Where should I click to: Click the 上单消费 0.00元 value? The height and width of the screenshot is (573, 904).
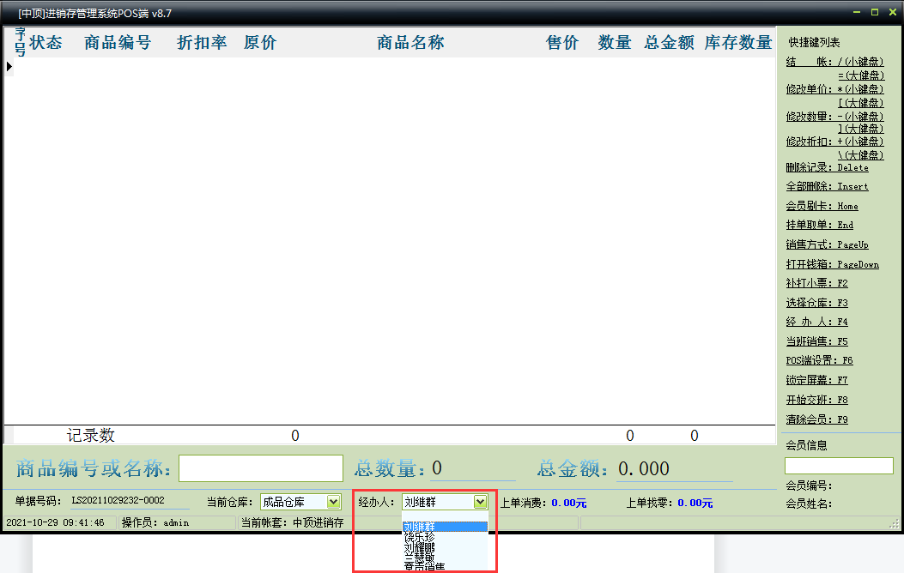[569, 503]
